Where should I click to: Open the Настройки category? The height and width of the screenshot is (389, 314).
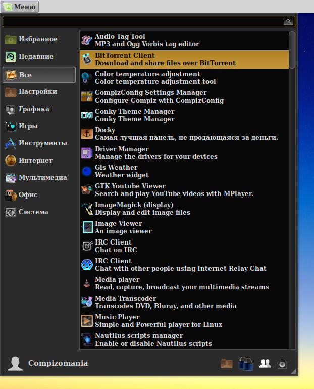[39, 92]
